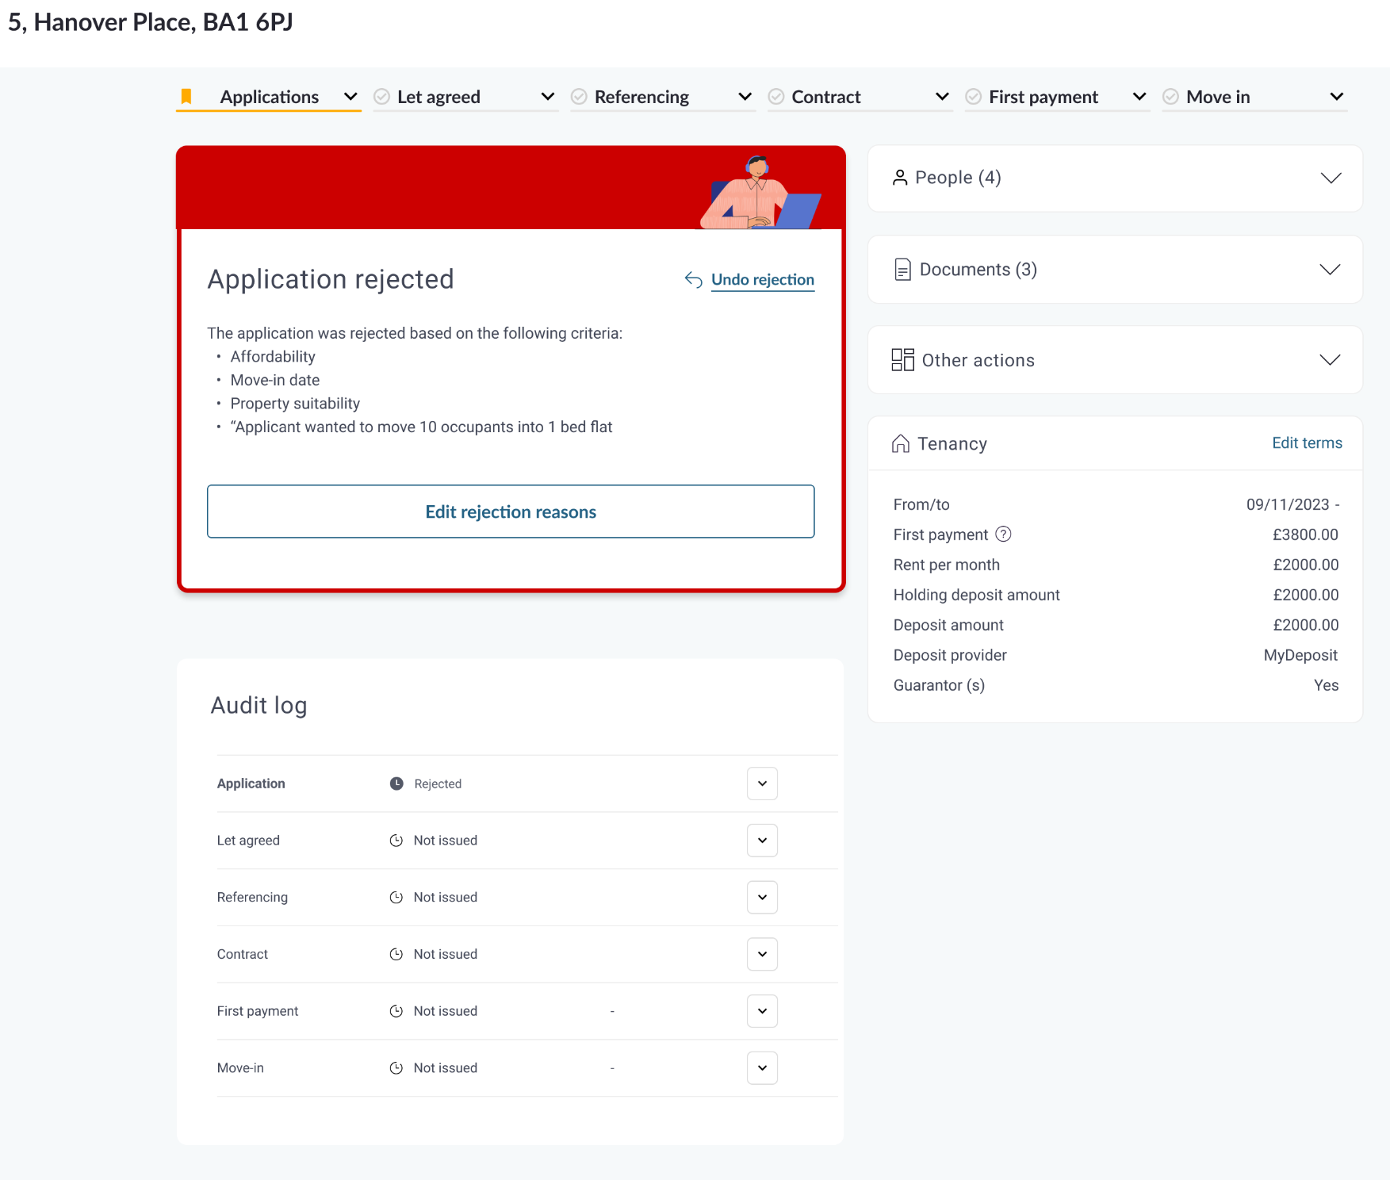The height and width of the screenshot is (1180, 1390).
Task: Click the Edit rejection reasons button
Action: 511,511
